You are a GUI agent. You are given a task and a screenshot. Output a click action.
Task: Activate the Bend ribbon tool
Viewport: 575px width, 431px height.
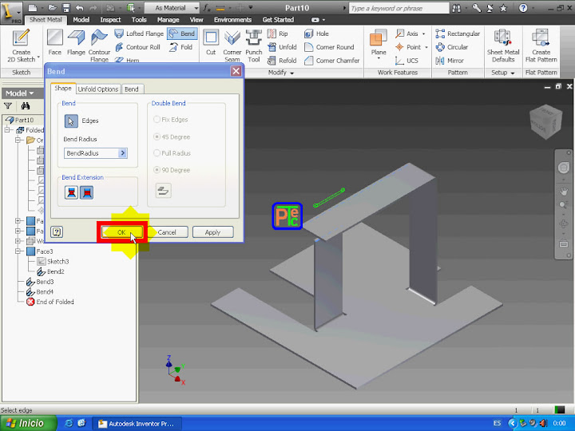[x=182, y=34]
